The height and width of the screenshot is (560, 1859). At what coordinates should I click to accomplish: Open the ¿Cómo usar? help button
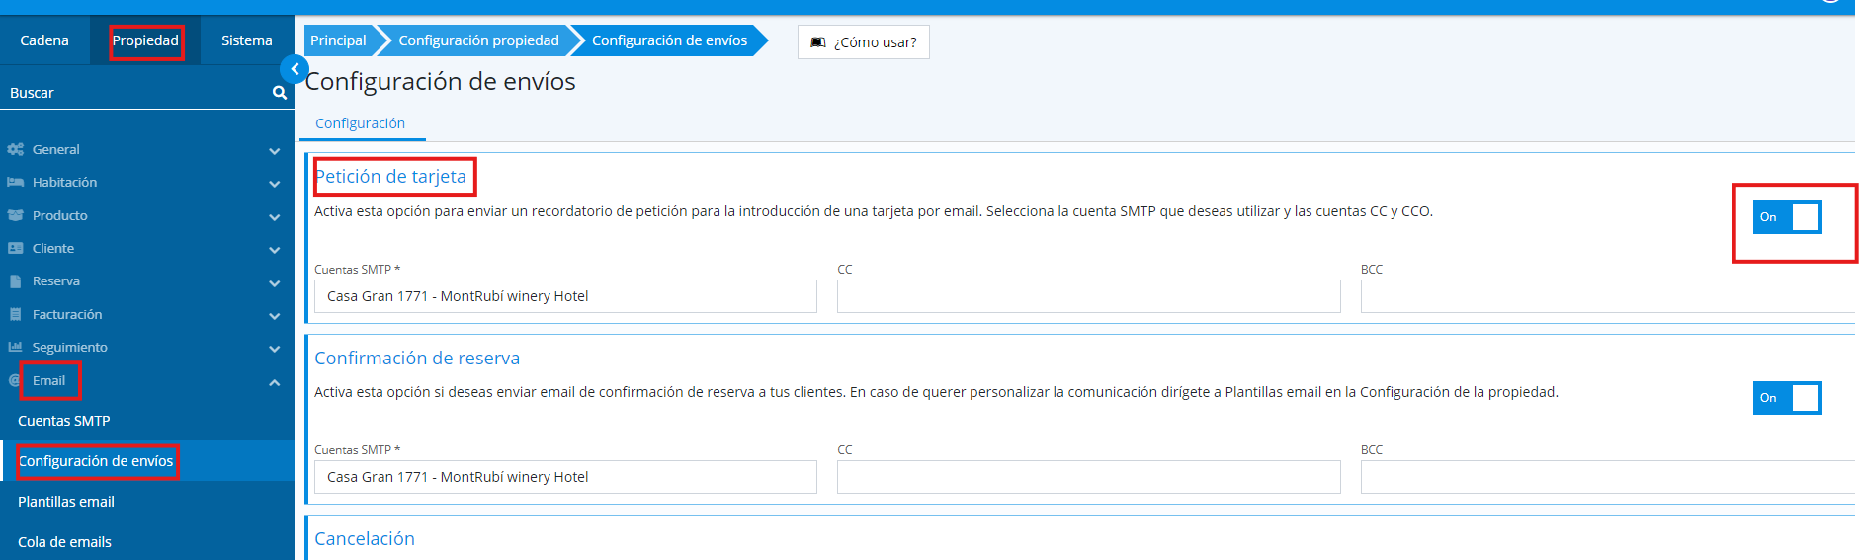click(x=864, y=42)
